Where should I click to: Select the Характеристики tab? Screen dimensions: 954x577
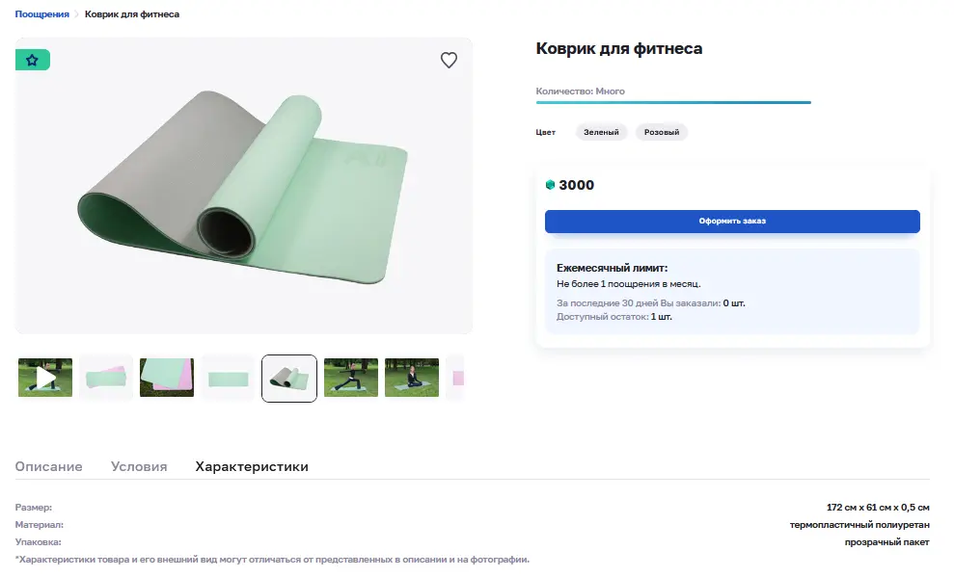(252, 466)
